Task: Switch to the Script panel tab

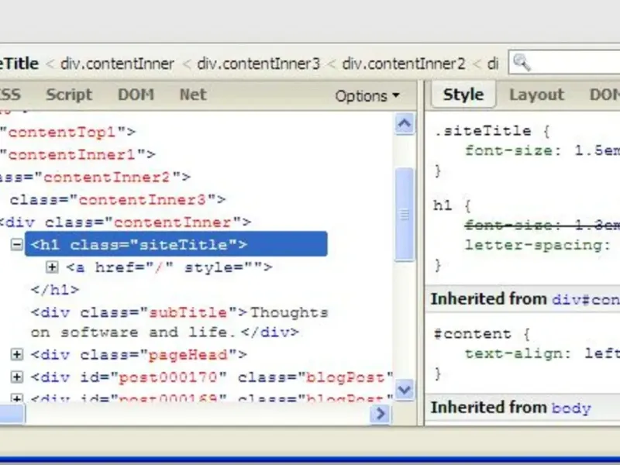Action: (x=69, y=95)
